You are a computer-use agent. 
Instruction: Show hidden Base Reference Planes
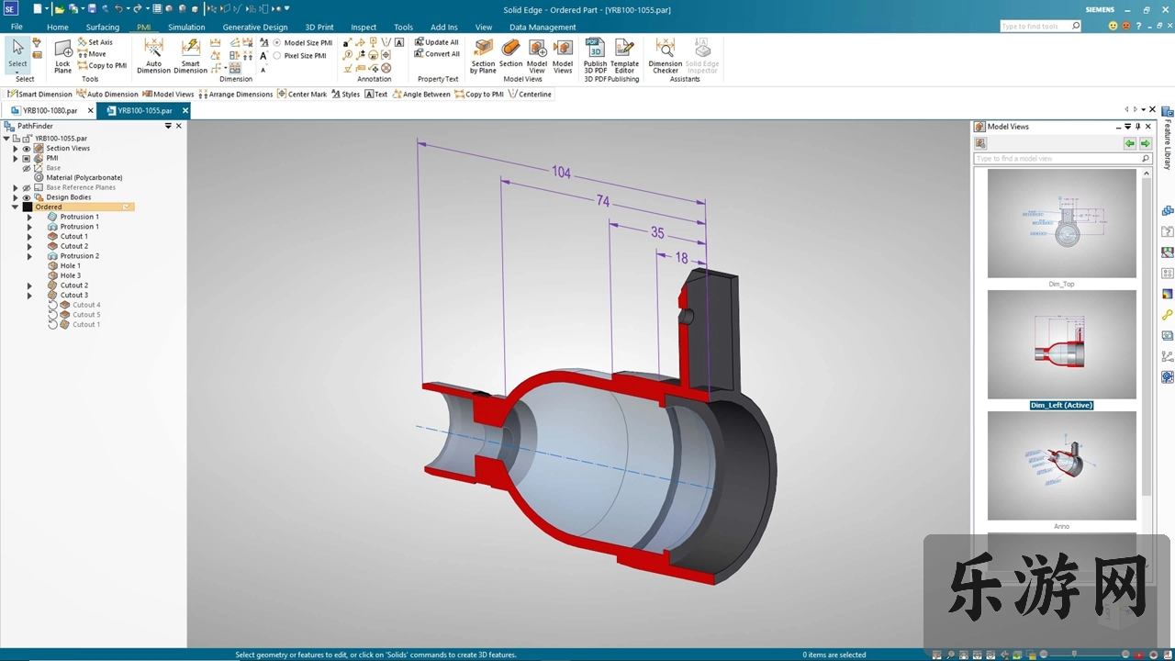[x=27, y=187]
